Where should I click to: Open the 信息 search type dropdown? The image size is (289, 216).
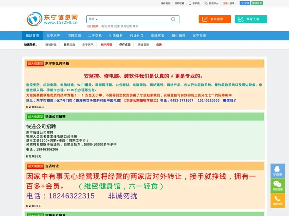coord(93,19)
